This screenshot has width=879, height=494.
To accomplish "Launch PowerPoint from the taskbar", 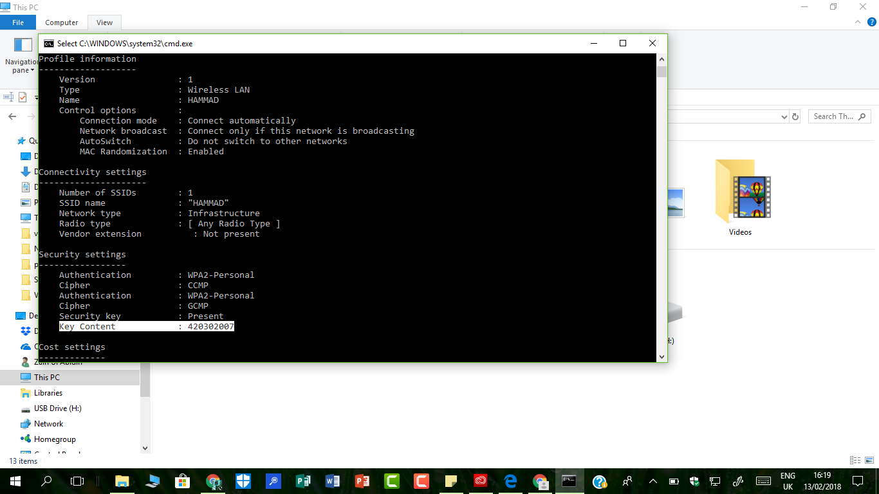I will [x=362, y=480].
